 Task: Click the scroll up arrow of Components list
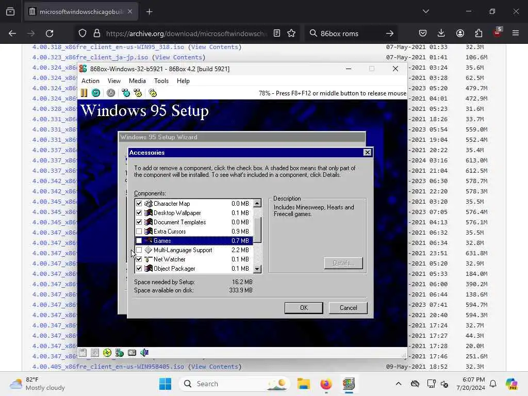(x=257, y=203)
